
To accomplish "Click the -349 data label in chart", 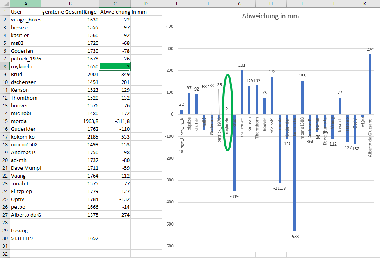I will [234, 196].
